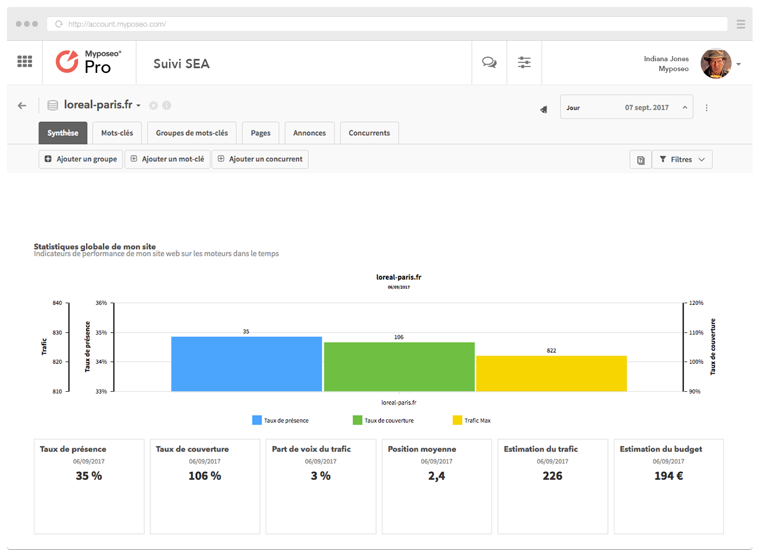Toggle Taux de présence legend swatch
The height and width of the screenshot is (555, 759).
click(x=257, y=420)
